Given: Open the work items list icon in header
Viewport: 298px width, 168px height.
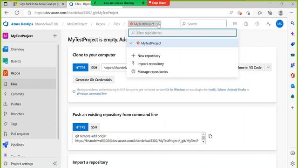Looking at the screenshot, I should point(235,24).
